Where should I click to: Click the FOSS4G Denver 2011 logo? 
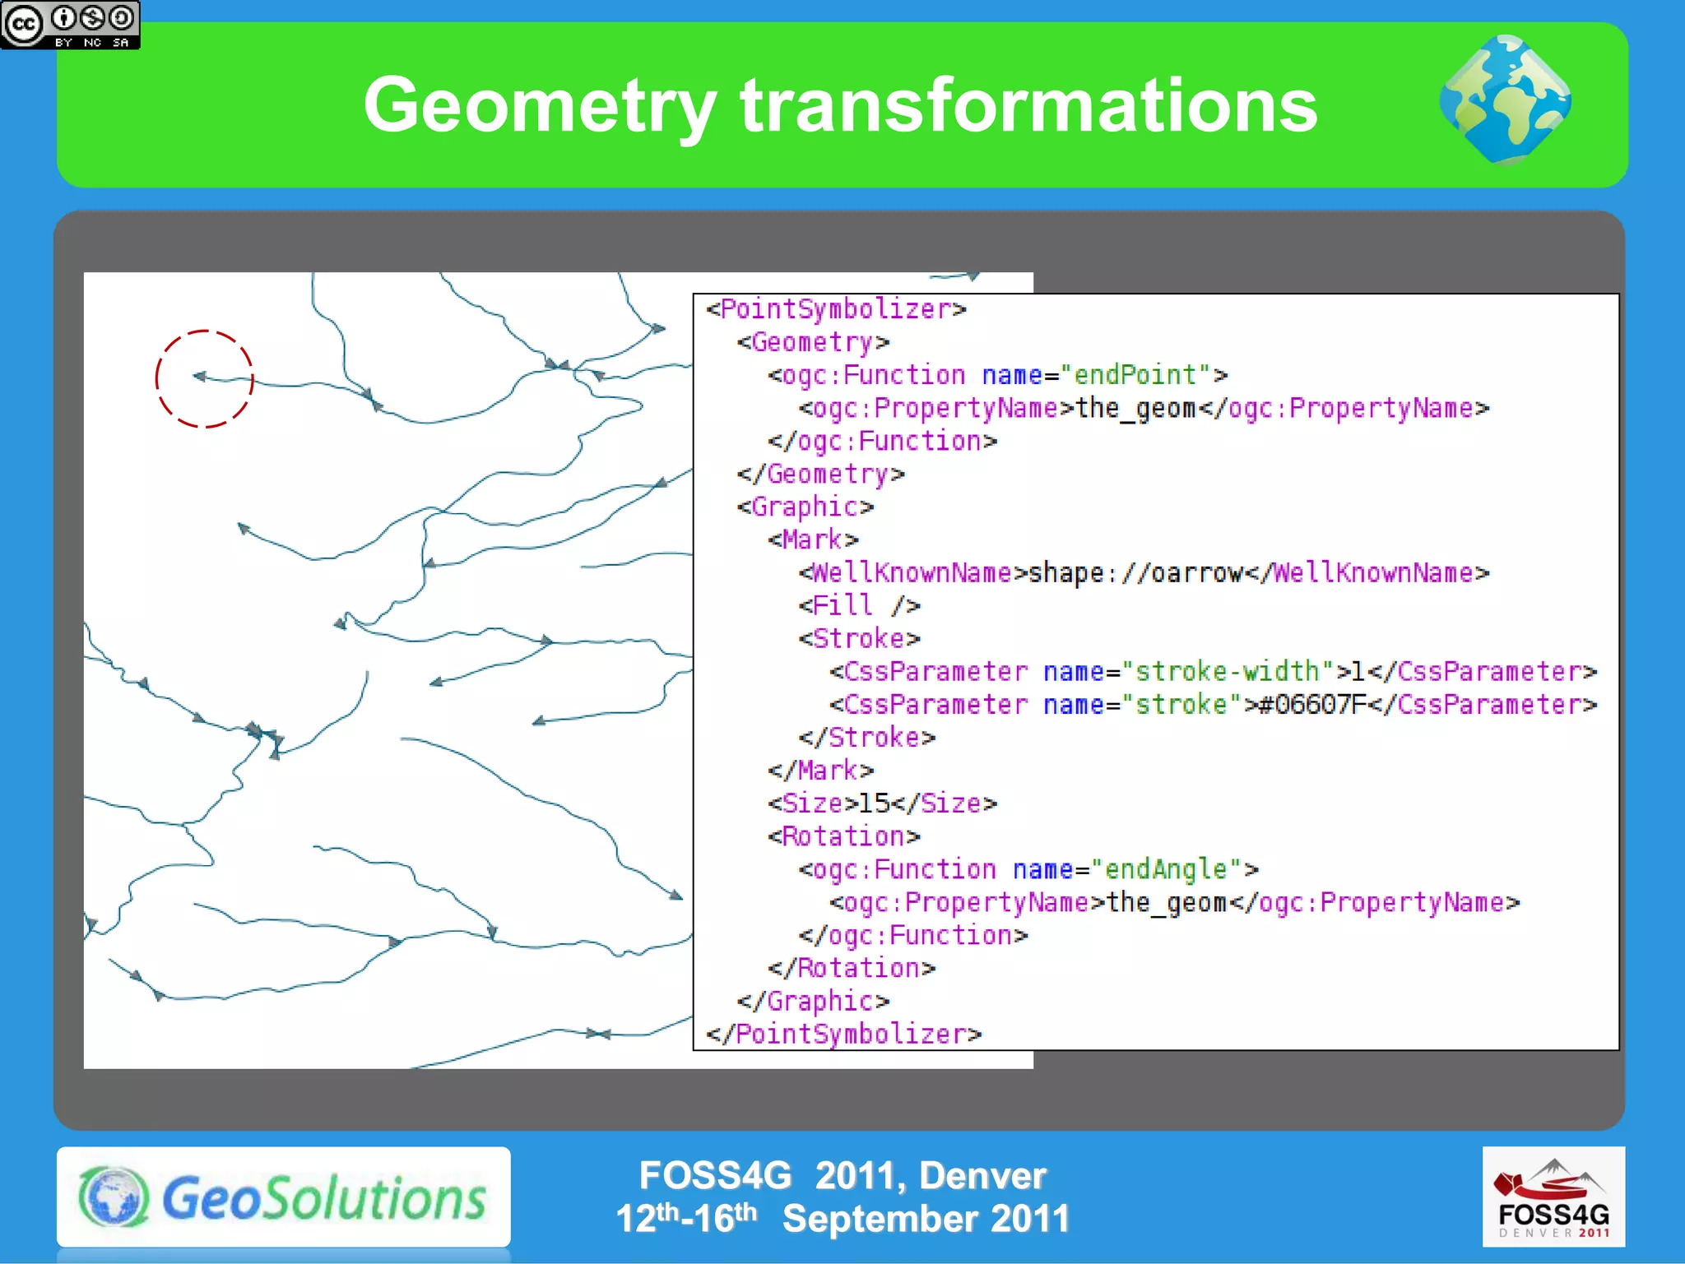click(x=1553, y=1197)
